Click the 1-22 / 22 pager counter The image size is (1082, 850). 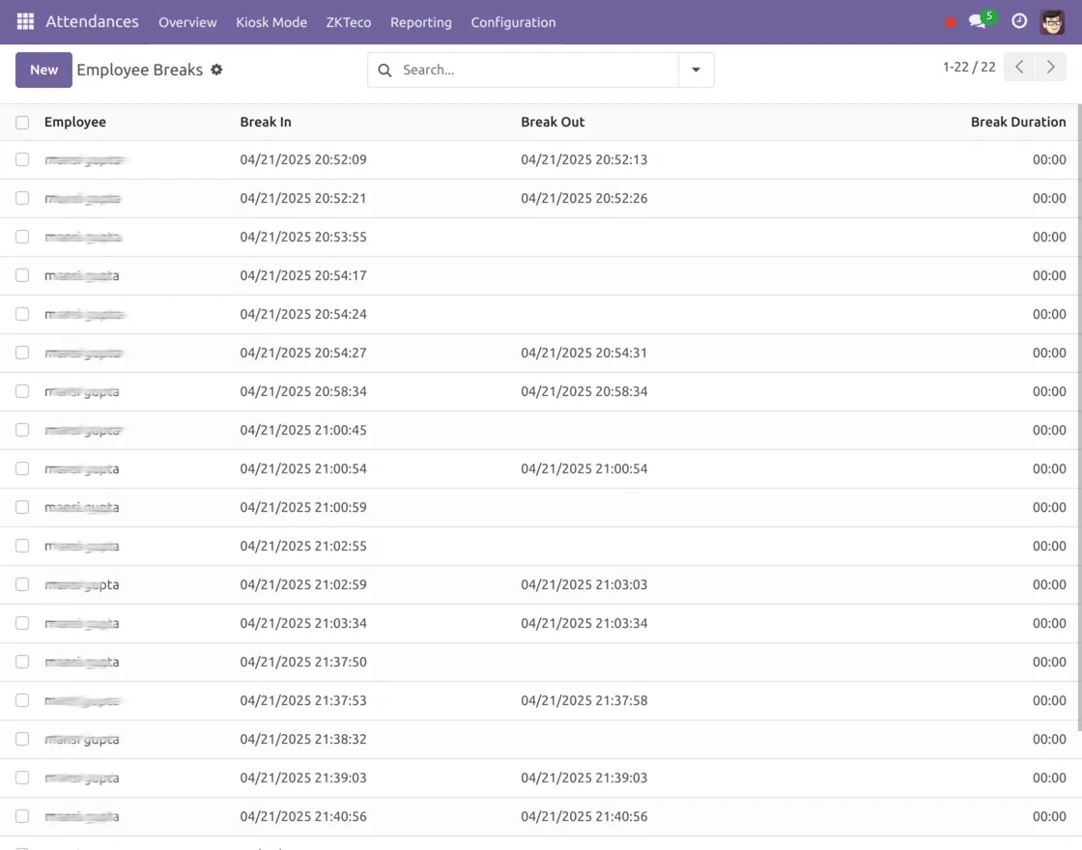[x=968, y=68]
